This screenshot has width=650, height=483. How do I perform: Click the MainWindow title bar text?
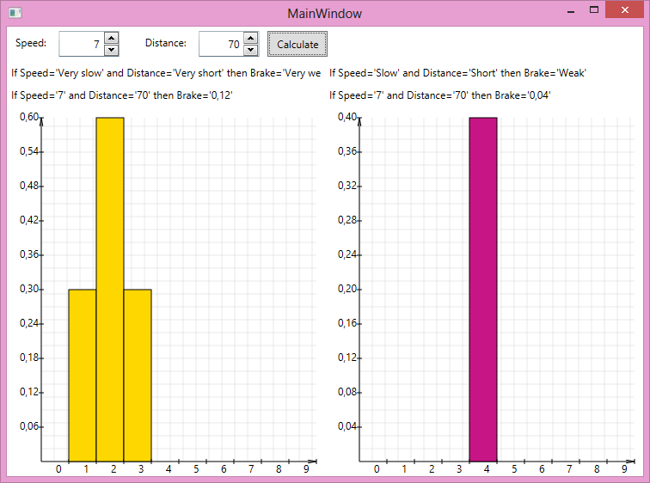[x=324, y=14]
